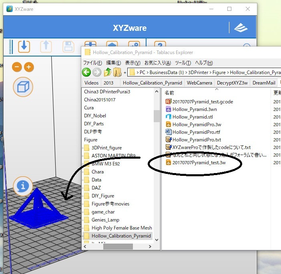
Task: Open ファイル(F) menu
Action: tap(92, 63)
